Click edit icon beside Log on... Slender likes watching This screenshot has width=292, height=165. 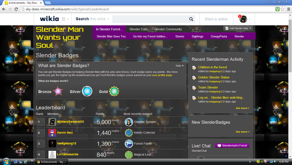(194, 98)
